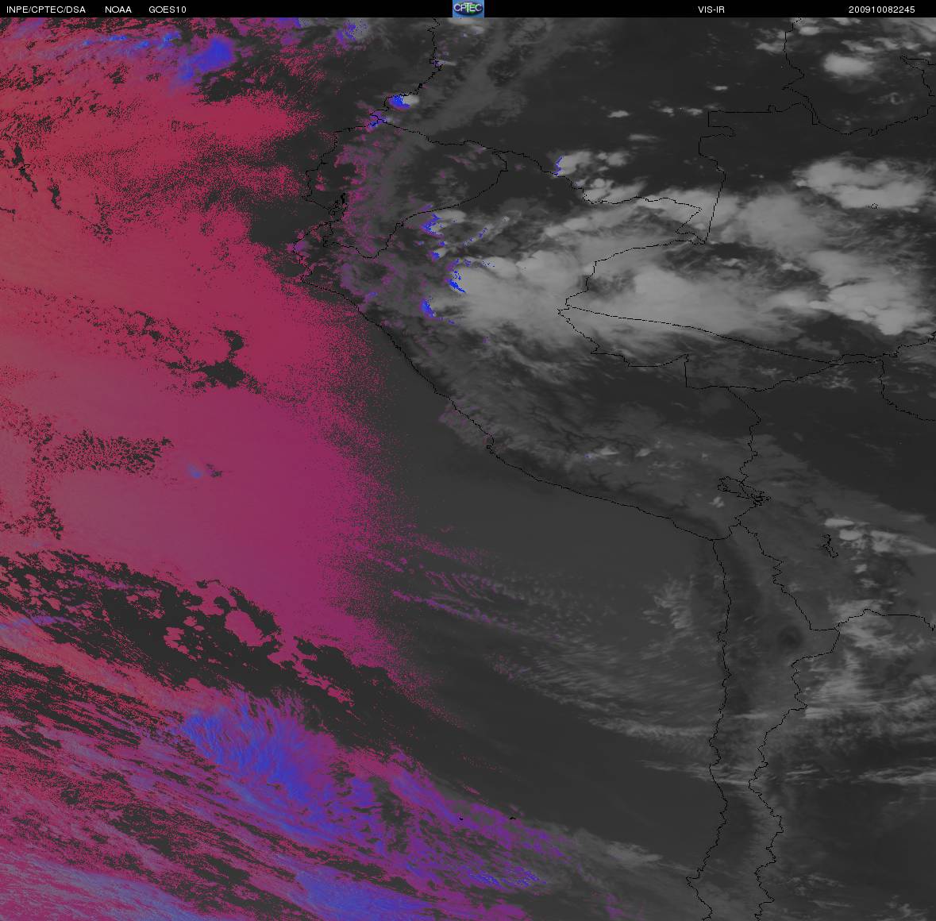Click the blue cloud patch on the northern coast
This screenshot has height=921, width=936.
click(x=401, y=101)
